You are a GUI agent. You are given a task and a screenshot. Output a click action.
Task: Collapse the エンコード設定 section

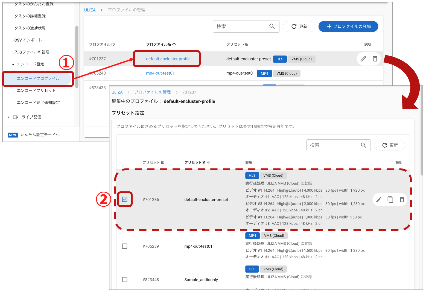[13, 64]
